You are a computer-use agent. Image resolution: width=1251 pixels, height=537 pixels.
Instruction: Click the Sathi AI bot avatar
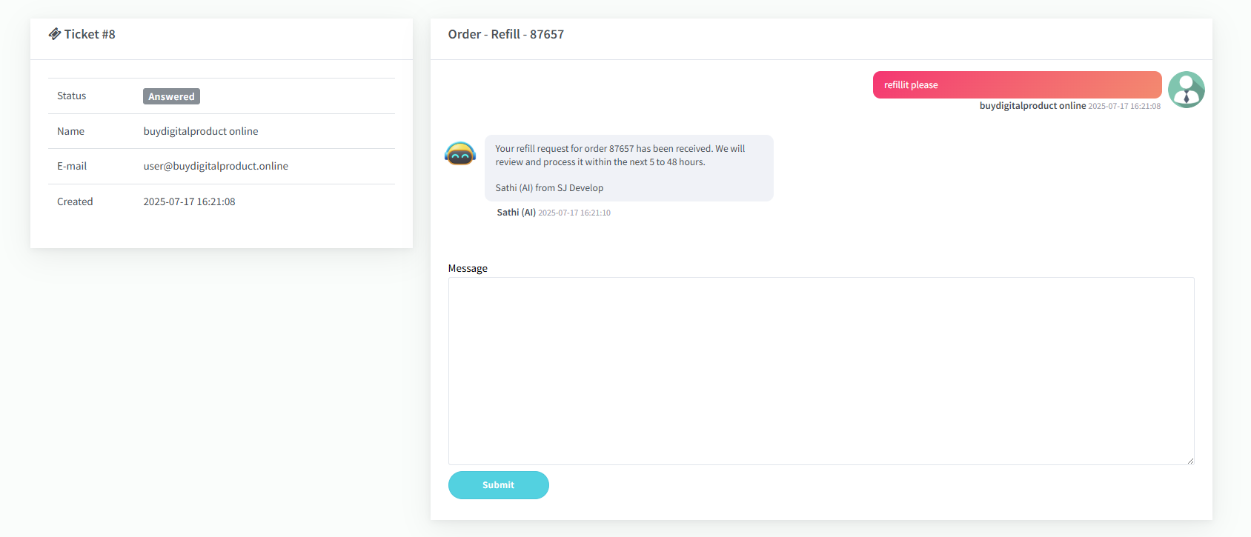460,154
